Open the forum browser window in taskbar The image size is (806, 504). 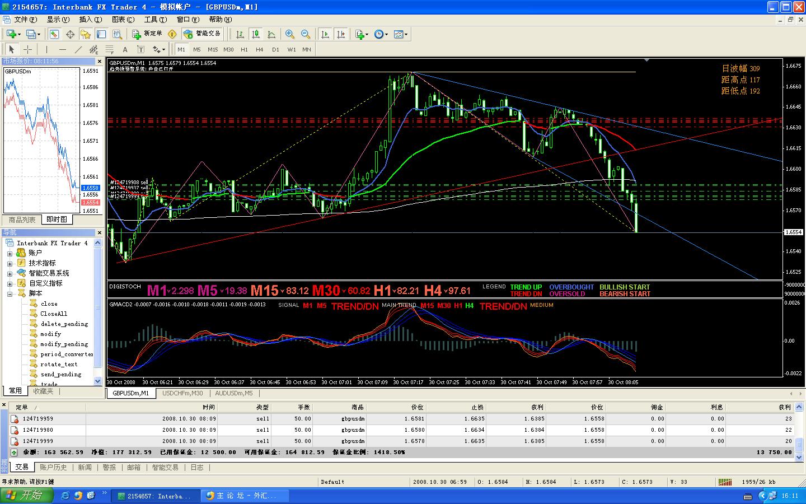[245, 496]
